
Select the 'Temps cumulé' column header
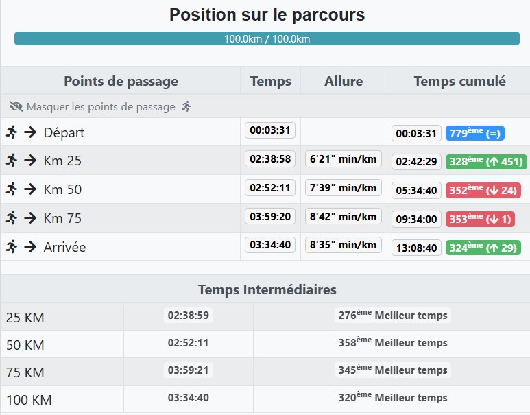459,81
